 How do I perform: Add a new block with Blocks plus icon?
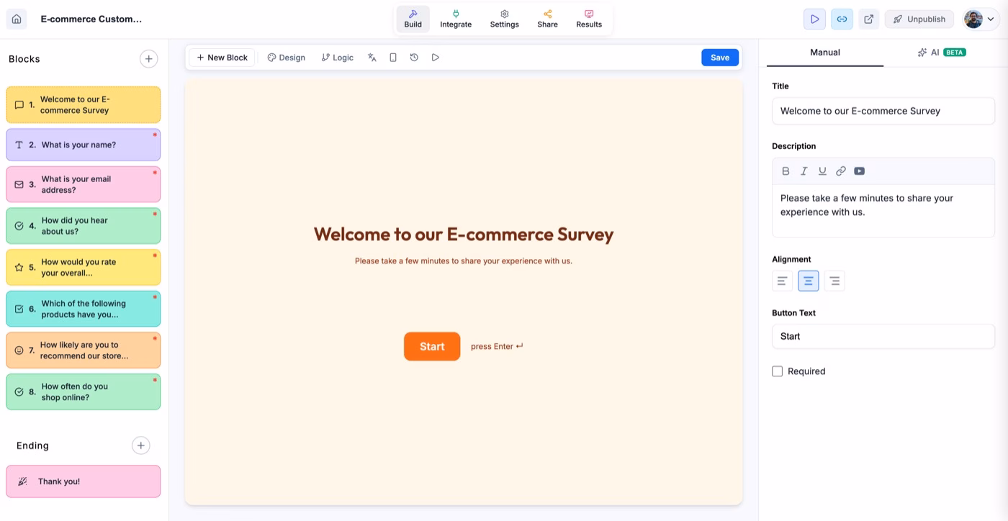click(148, 59)
